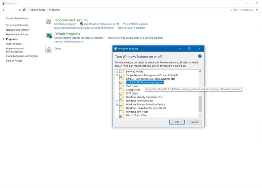This screenshot has width=262, height=188.
Task: Expand the Windows PowerShell 2.0 node
Action: click(x=117, y=101)
